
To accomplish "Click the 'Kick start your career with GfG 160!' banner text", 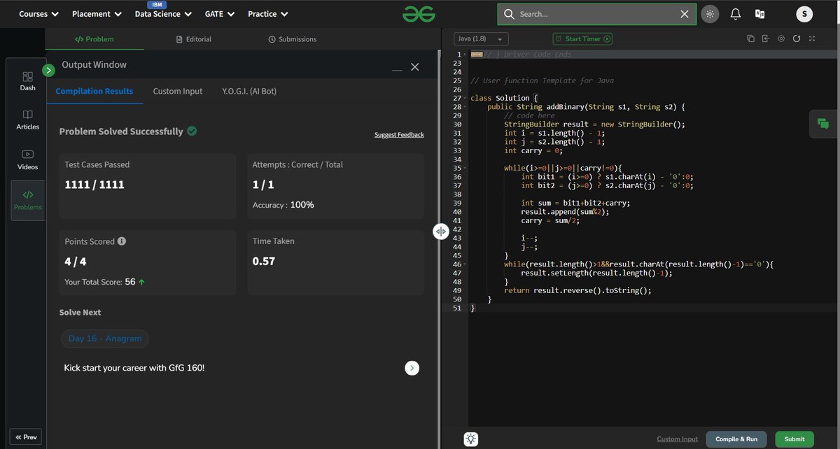I will tap(134, 368).
